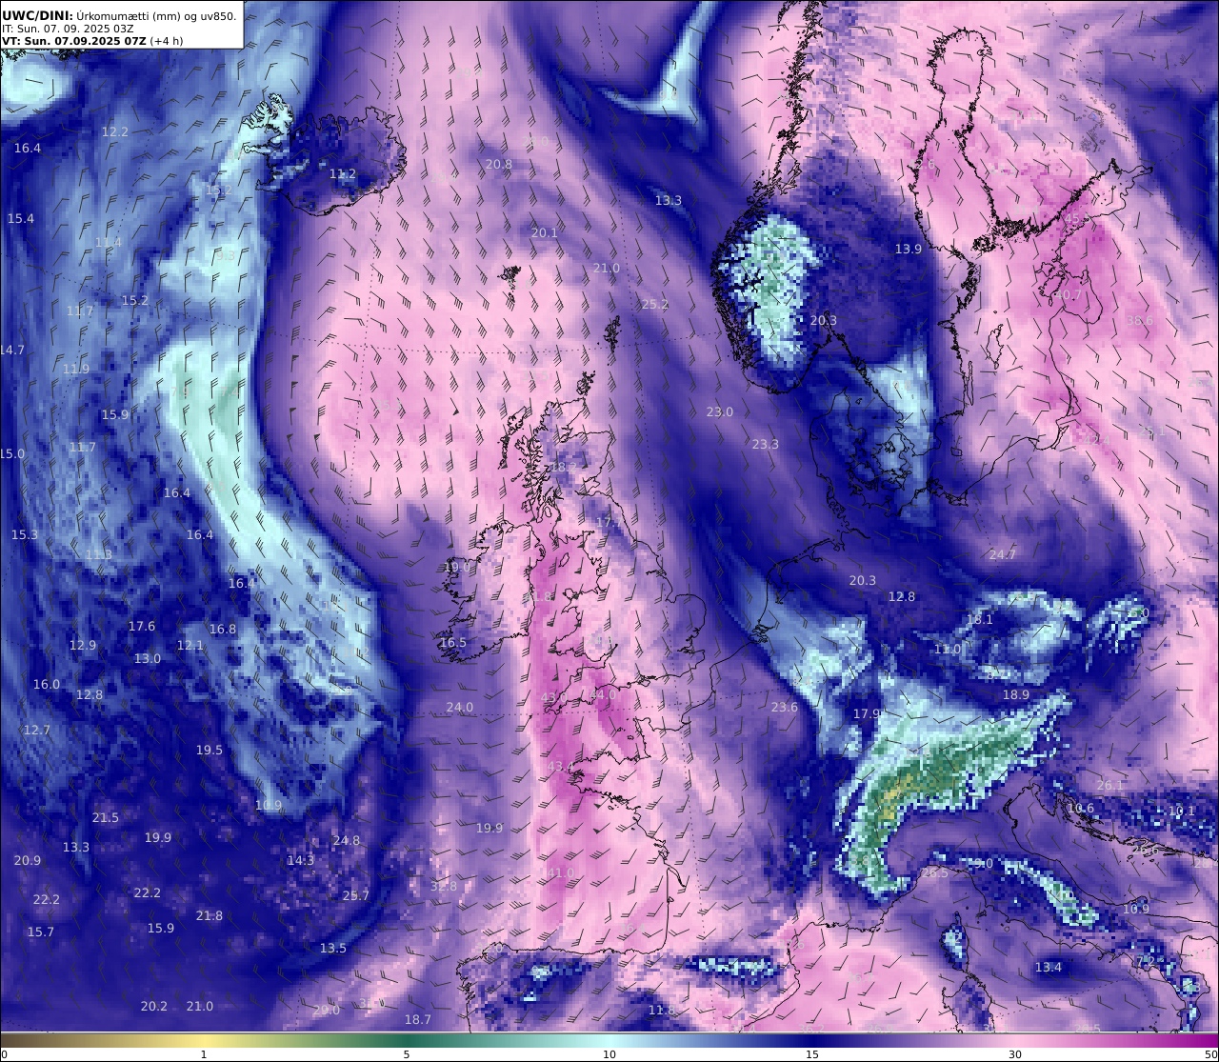
Task: Click the map value 19.5
Action: 210,751
